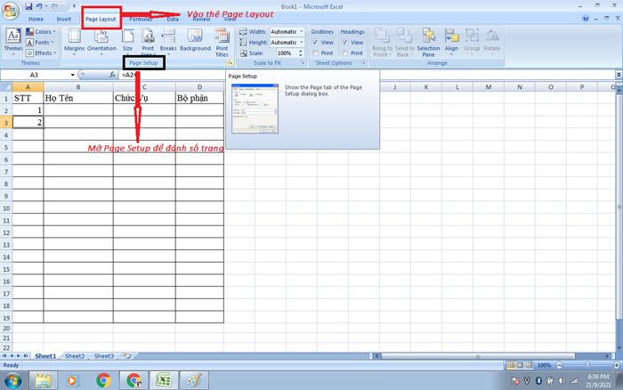Open Height Automatic dropdown
Viewport: 623px width, 390px height.
click(301, 42)
